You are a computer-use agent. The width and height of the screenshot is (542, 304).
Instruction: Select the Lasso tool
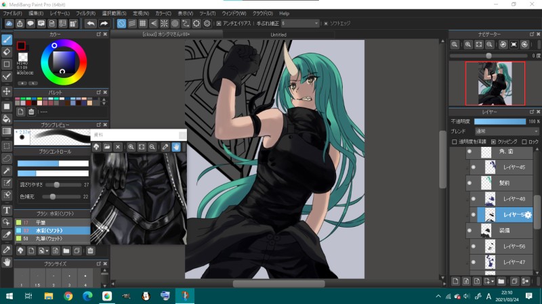7,158
